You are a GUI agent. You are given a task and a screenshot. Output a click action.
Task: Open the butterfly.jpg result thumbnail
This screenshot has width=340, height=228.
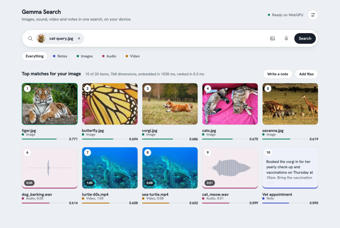coord(110,104)
